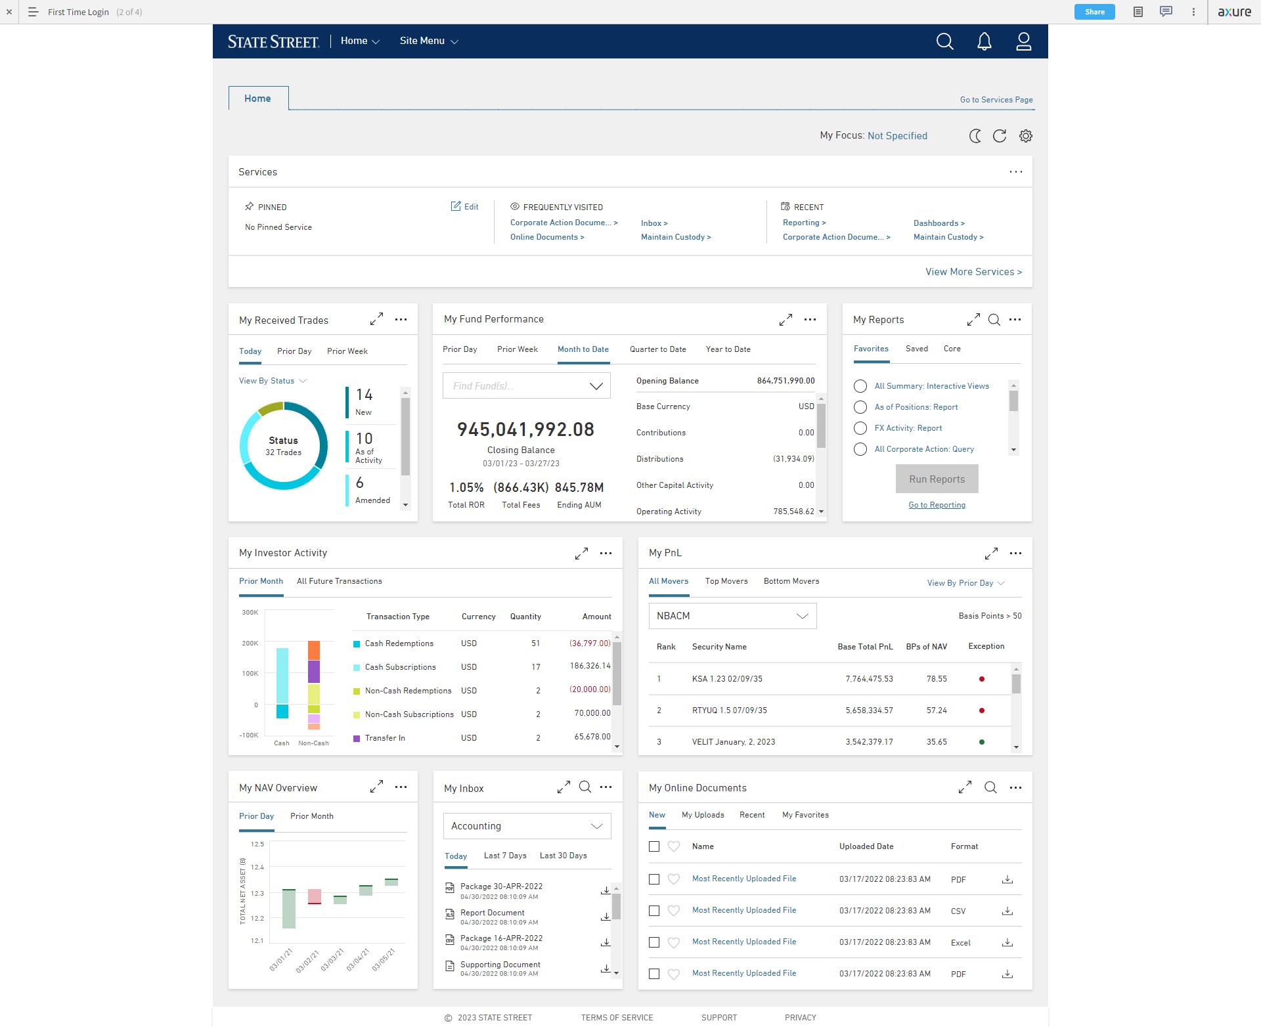The height and width of the screenshot is (1027, 1261).
Task: Search within My Online Documents
Action: pyautogui.click(x=990, y=787)
